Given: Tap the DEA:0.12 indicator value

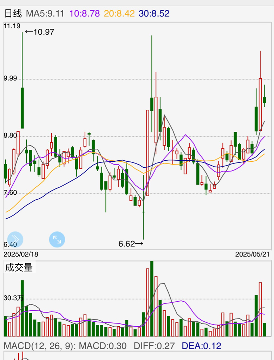Looking at the screenshot, I should 202,346.
